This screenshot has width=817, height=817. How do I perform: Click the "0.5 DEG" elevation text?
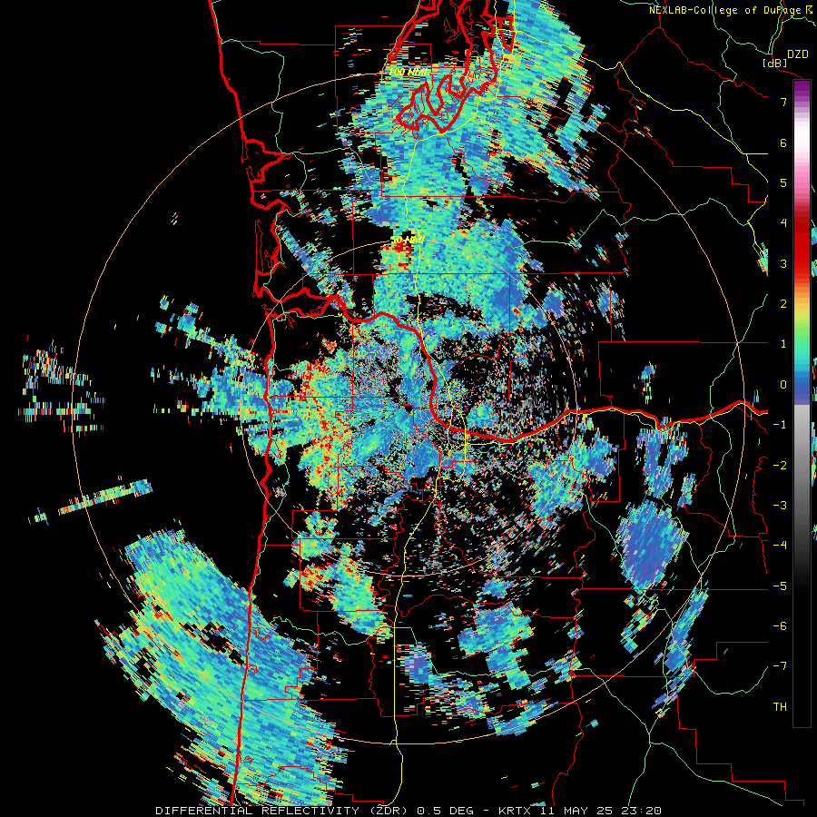pos(445,811)
